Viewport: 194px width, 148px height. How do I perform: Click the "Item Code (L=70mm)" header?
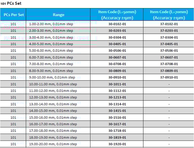coord(169,15)
